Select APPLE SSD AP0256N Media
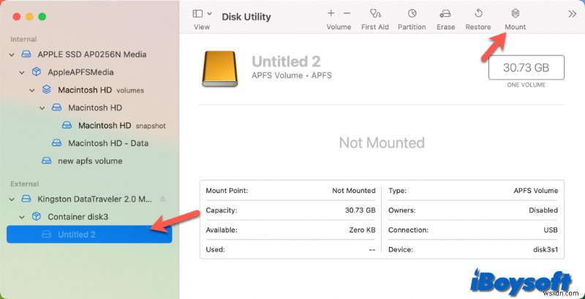 tap(92, 54)
